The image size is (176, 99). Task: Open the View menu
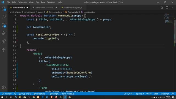click(x=31, y=2)
